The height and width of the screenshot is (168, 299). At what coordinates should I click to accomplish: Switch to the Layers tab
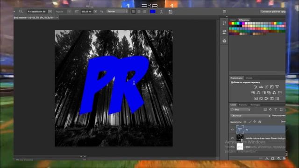pos(233,105)
